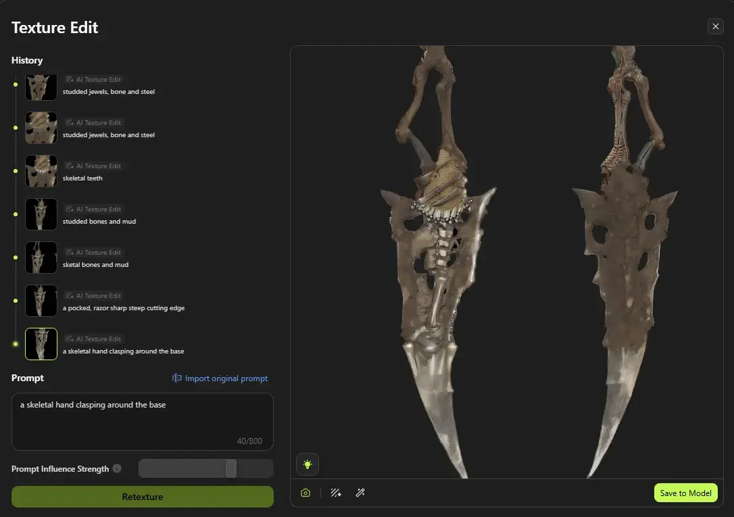
Task: Select the green dot beside skeletal teeth version
Action: (x=14, y=171)
